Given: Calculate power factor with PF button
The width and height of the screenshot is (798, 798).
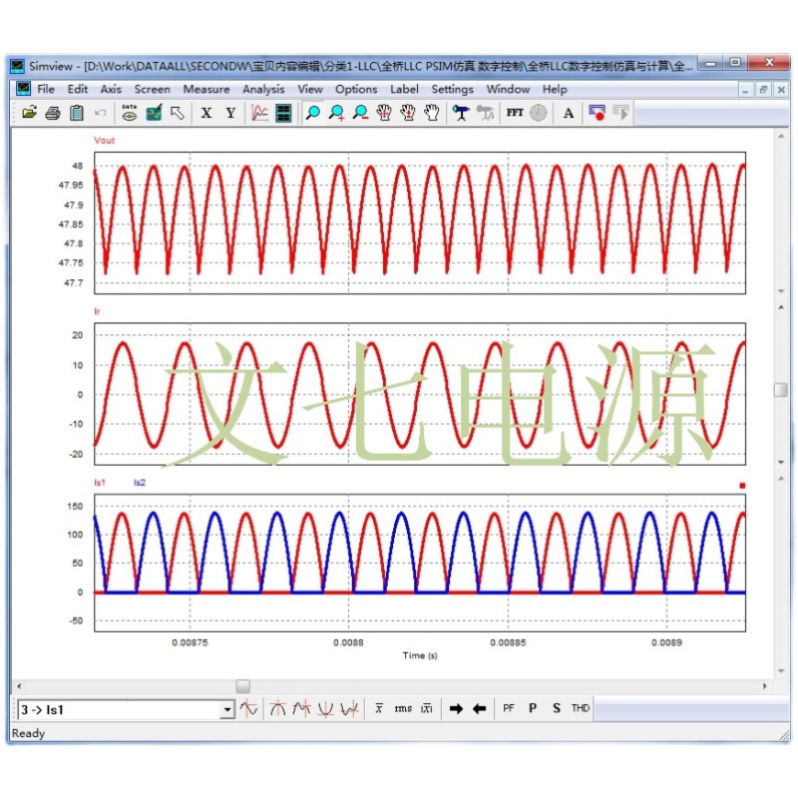Looking at the screenshot, I should point(509,708).
